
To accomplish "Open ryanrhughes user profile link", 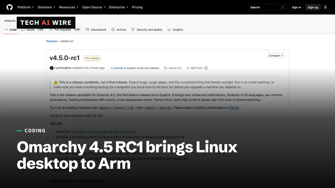I will pos(63,68).
